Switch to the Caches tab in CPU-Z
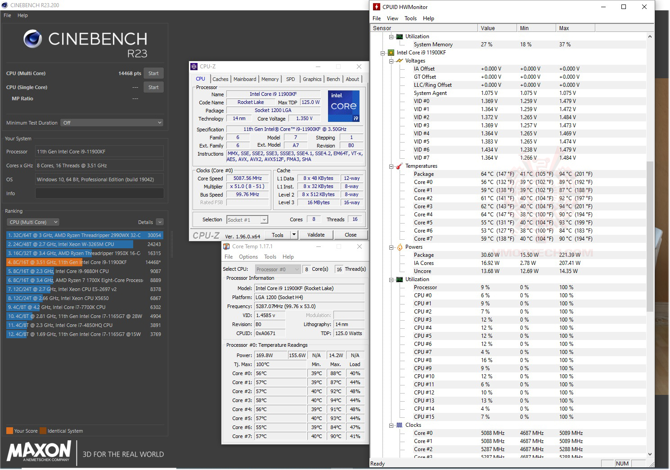Image resolution: width=670 pixels, height=470 pixels. (x=220, y=79)
